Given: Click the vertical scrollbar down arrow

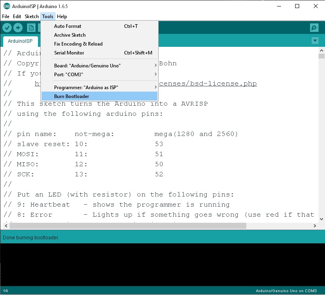Looking at the screenshot, I should [321, 219].
